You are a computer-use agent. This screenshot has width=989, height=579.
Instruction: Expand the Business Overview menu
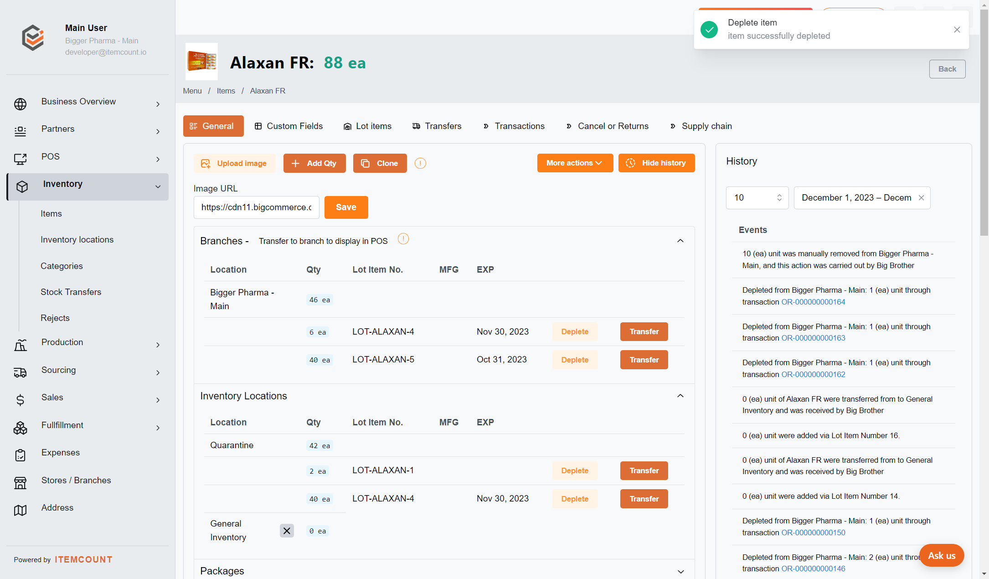coord(158,104)
